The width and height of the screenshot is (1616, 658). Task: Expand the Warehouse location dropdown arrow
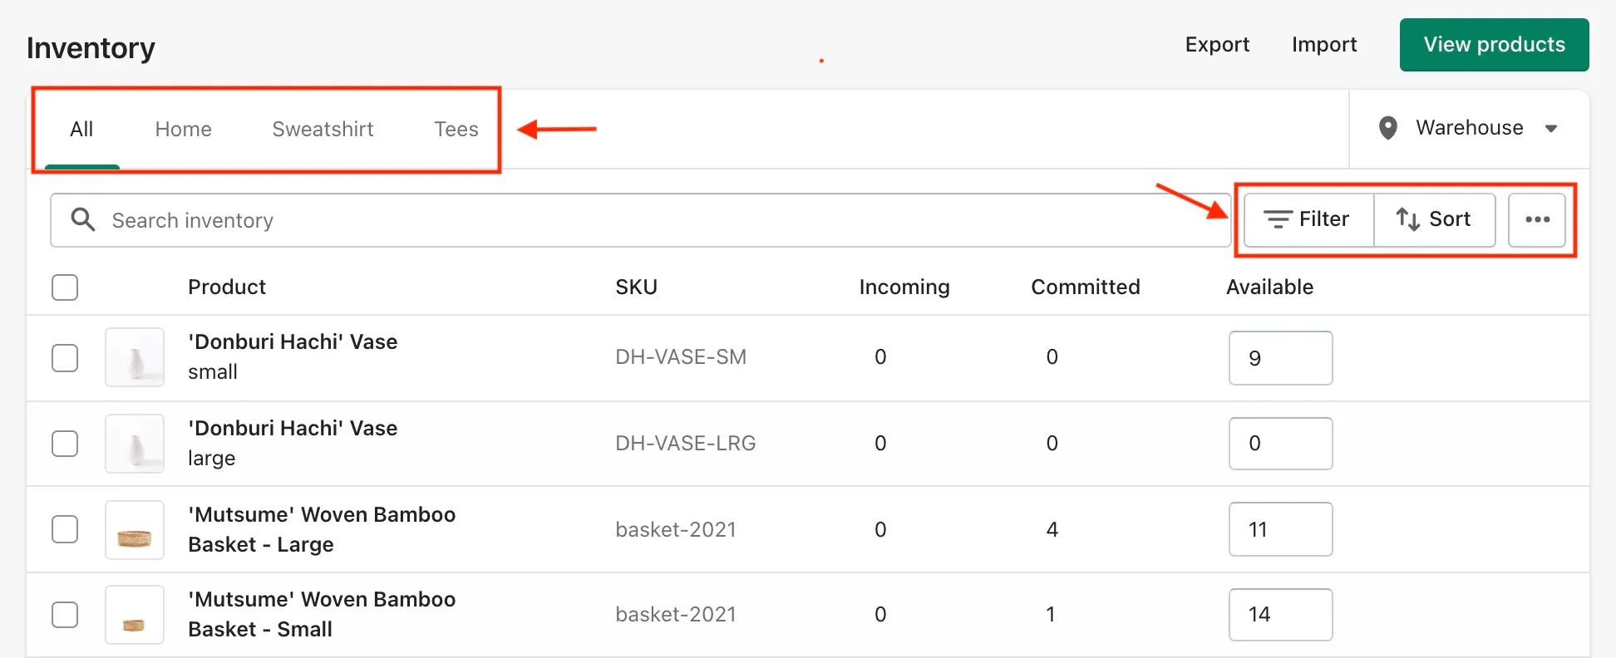coord(1550,129)
